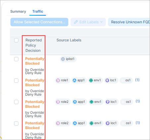Toggle the select-all header checkbox
Viewport: 150px width, 140px height.
pos(16,40)
